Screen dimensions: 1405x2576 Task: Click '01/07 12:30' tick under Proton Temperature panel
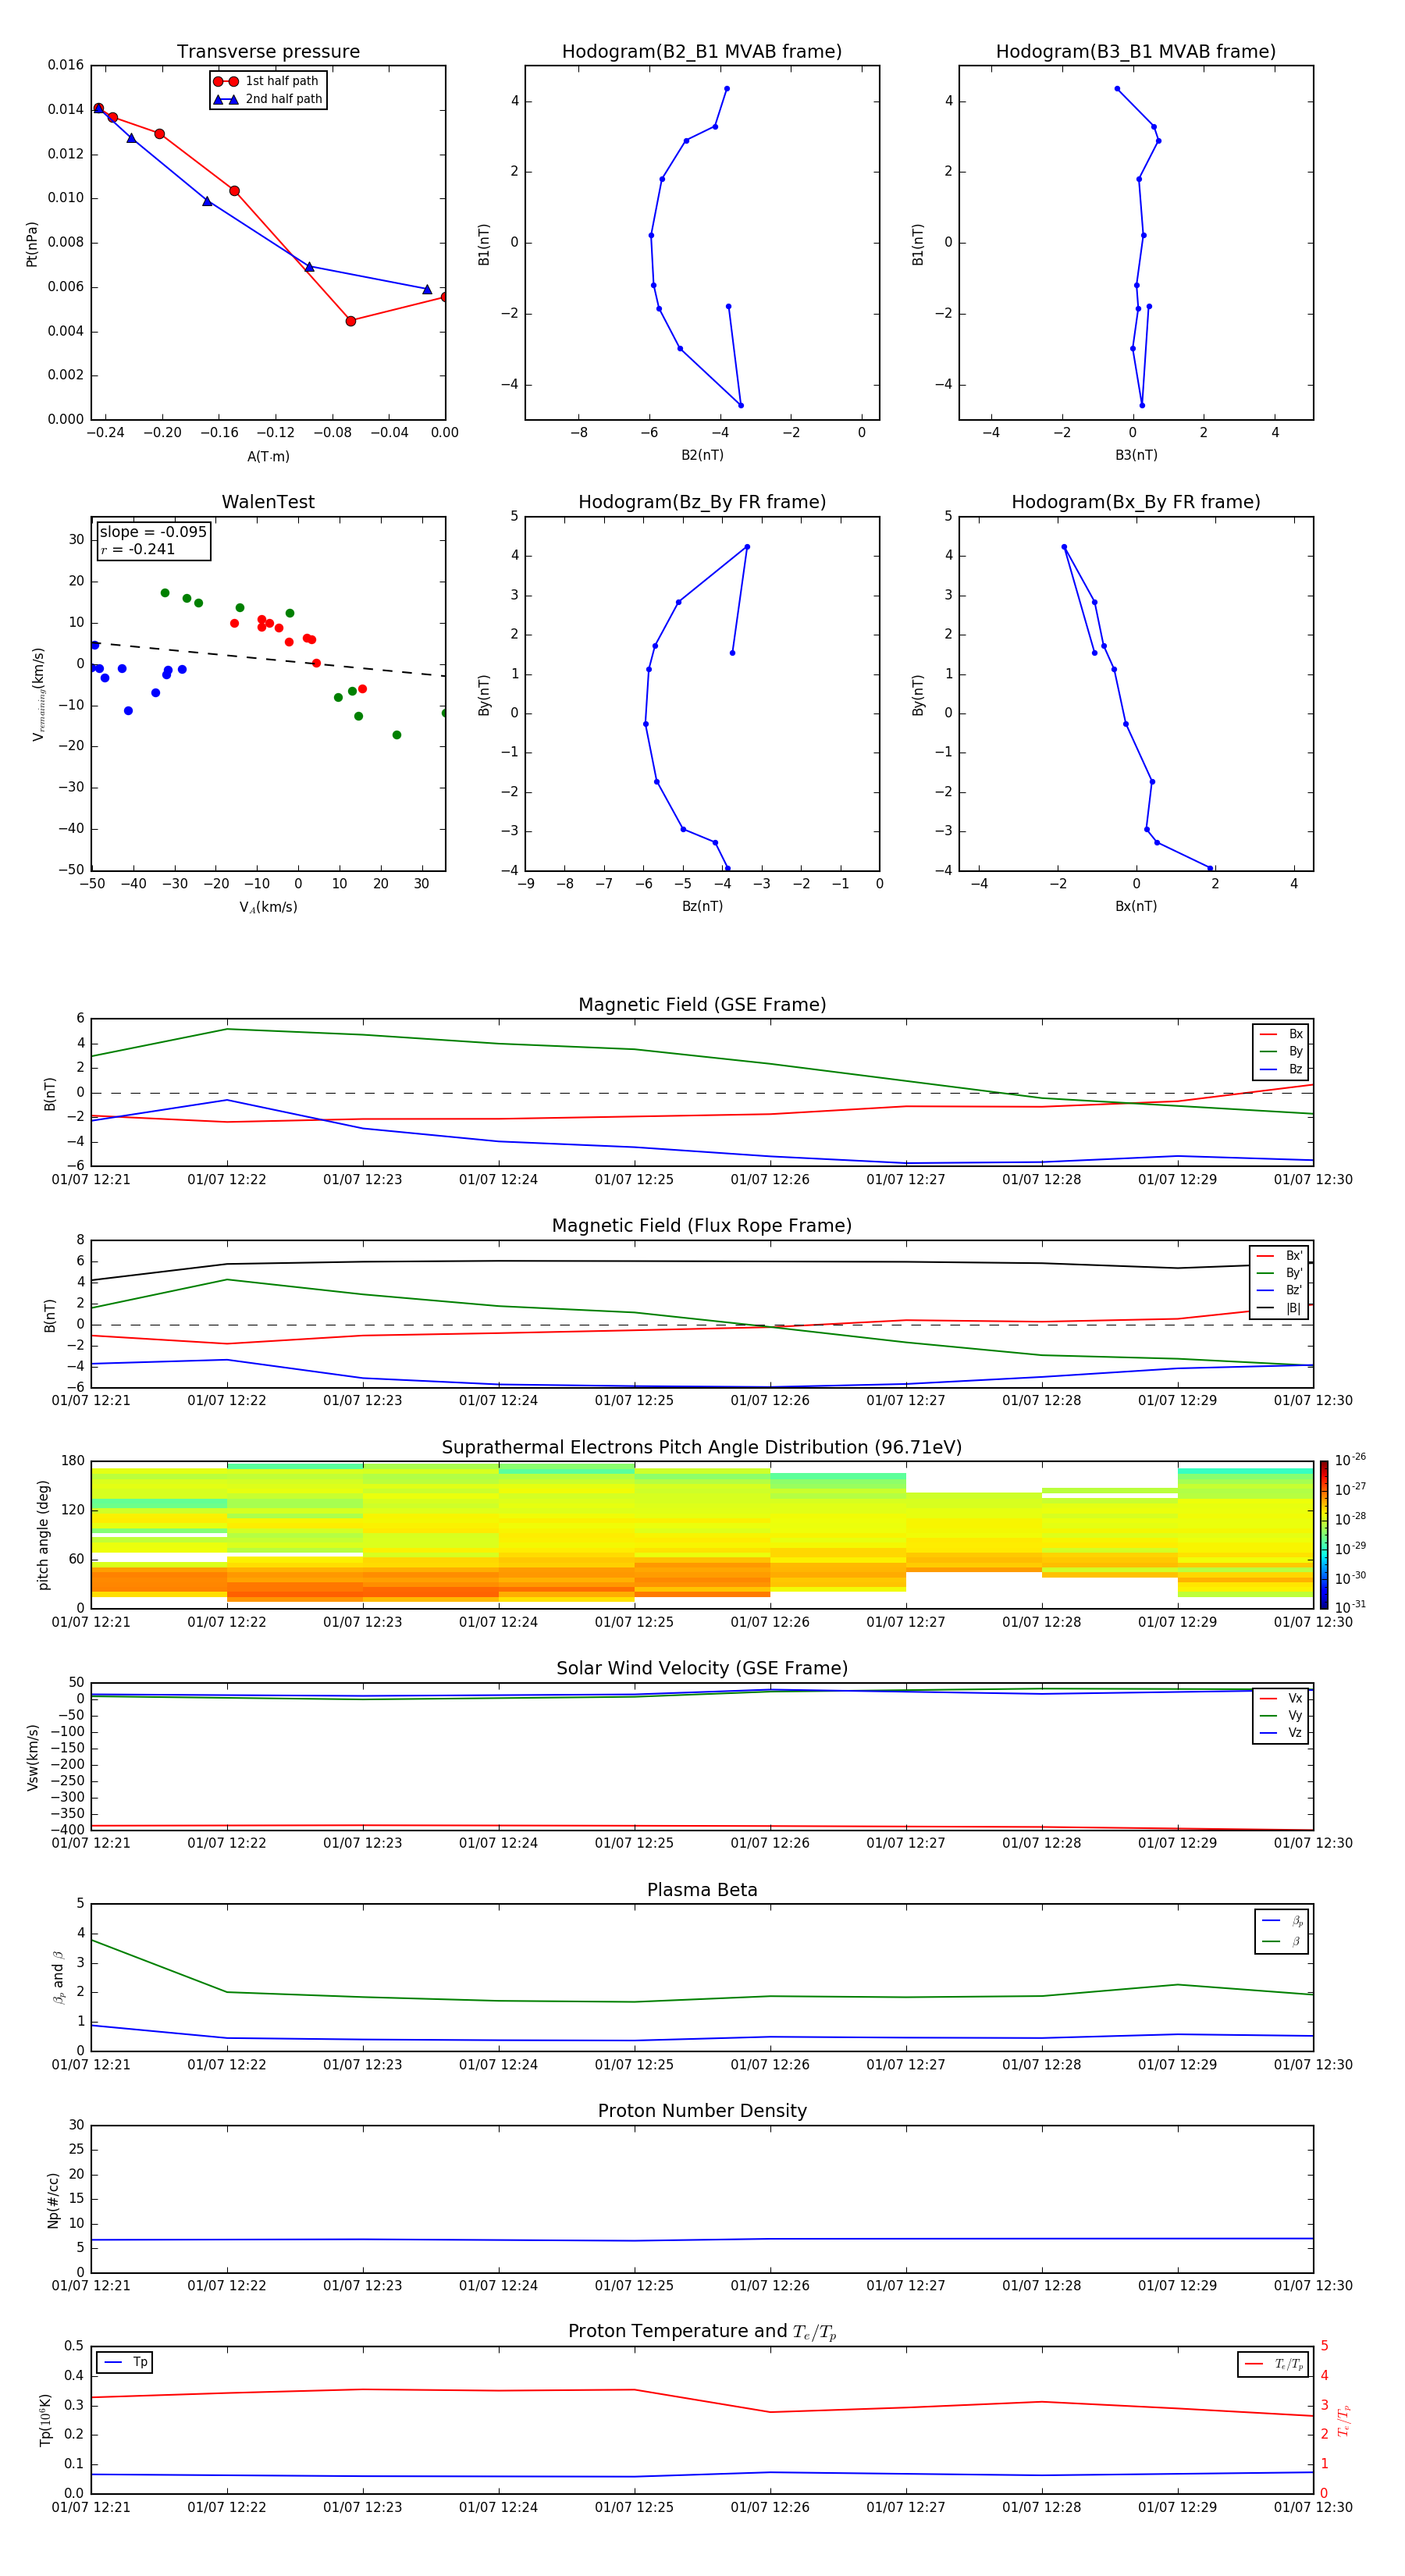coord(1313,2507)
